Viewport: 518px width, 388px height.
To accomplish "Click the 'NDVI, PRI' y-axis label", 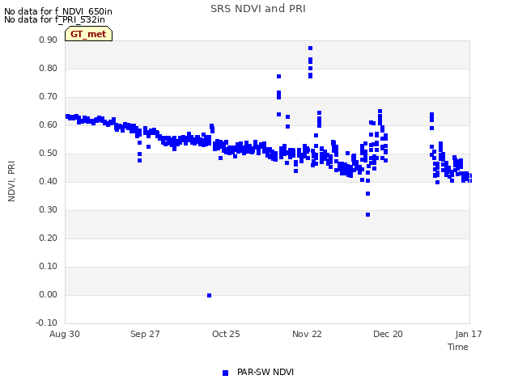I will click(11, 181).
